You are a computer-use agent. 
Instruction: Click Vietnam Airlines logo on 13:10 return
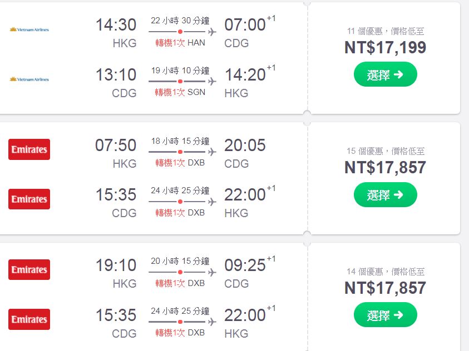(29, 79)
